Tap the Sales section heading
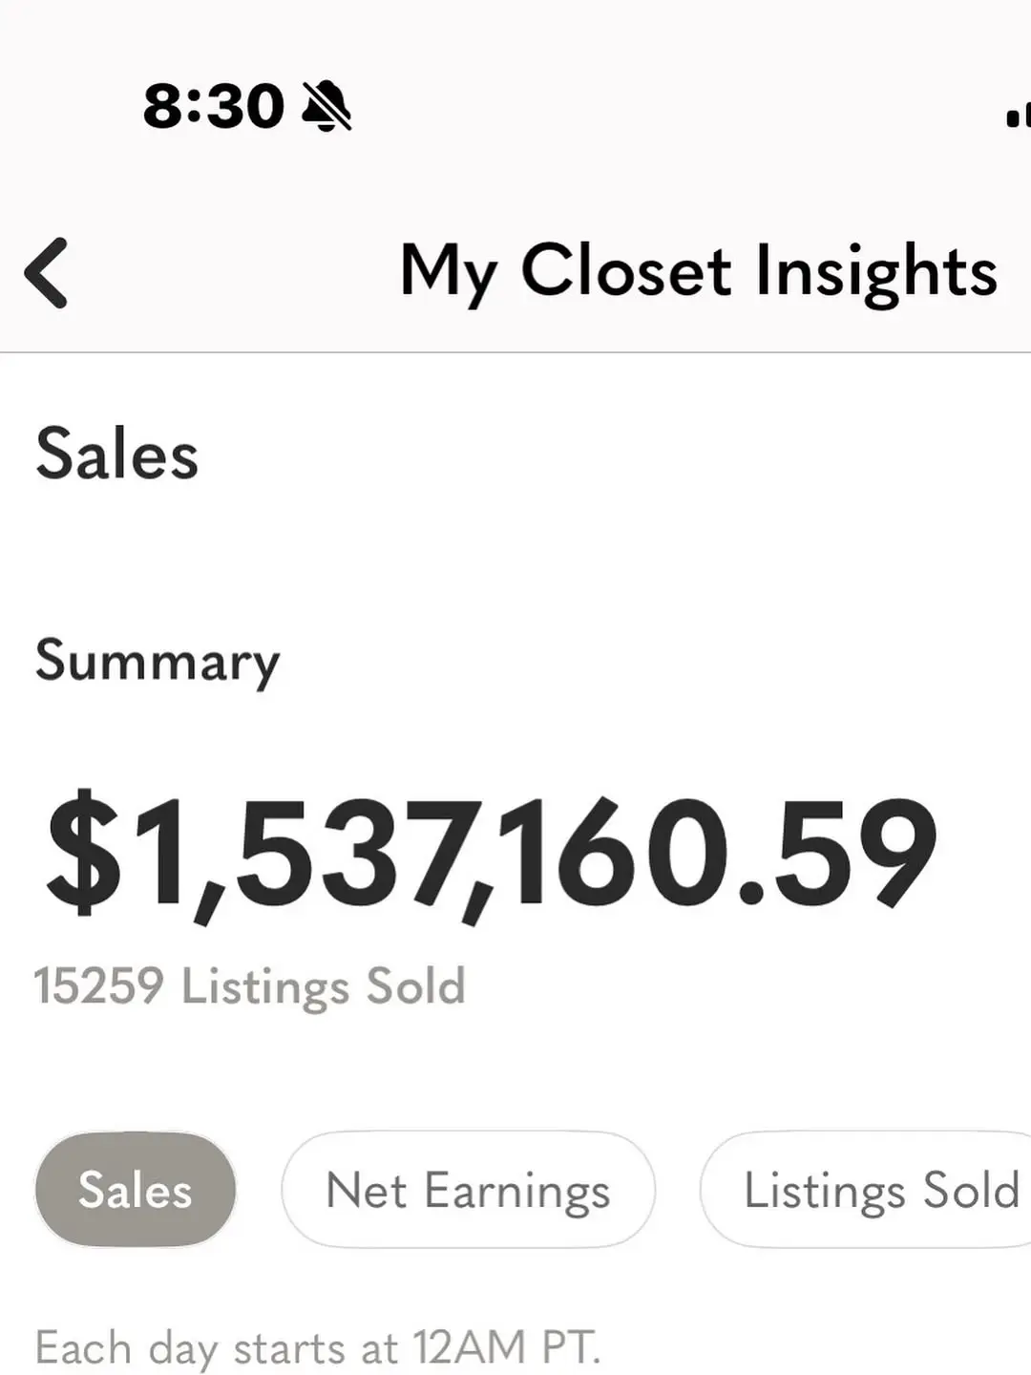The width and height of the screenshot is (1031, 1375). coord(117,454)
